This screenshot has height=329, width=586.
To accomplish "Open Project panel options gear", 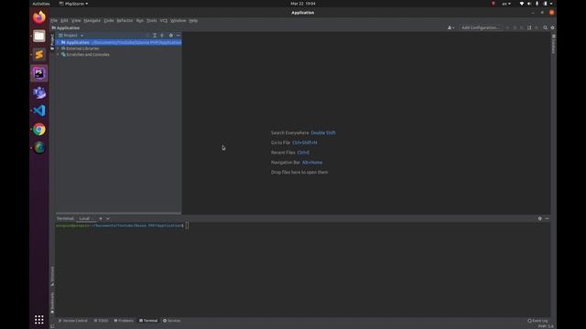I will click(x=171, y=36).
